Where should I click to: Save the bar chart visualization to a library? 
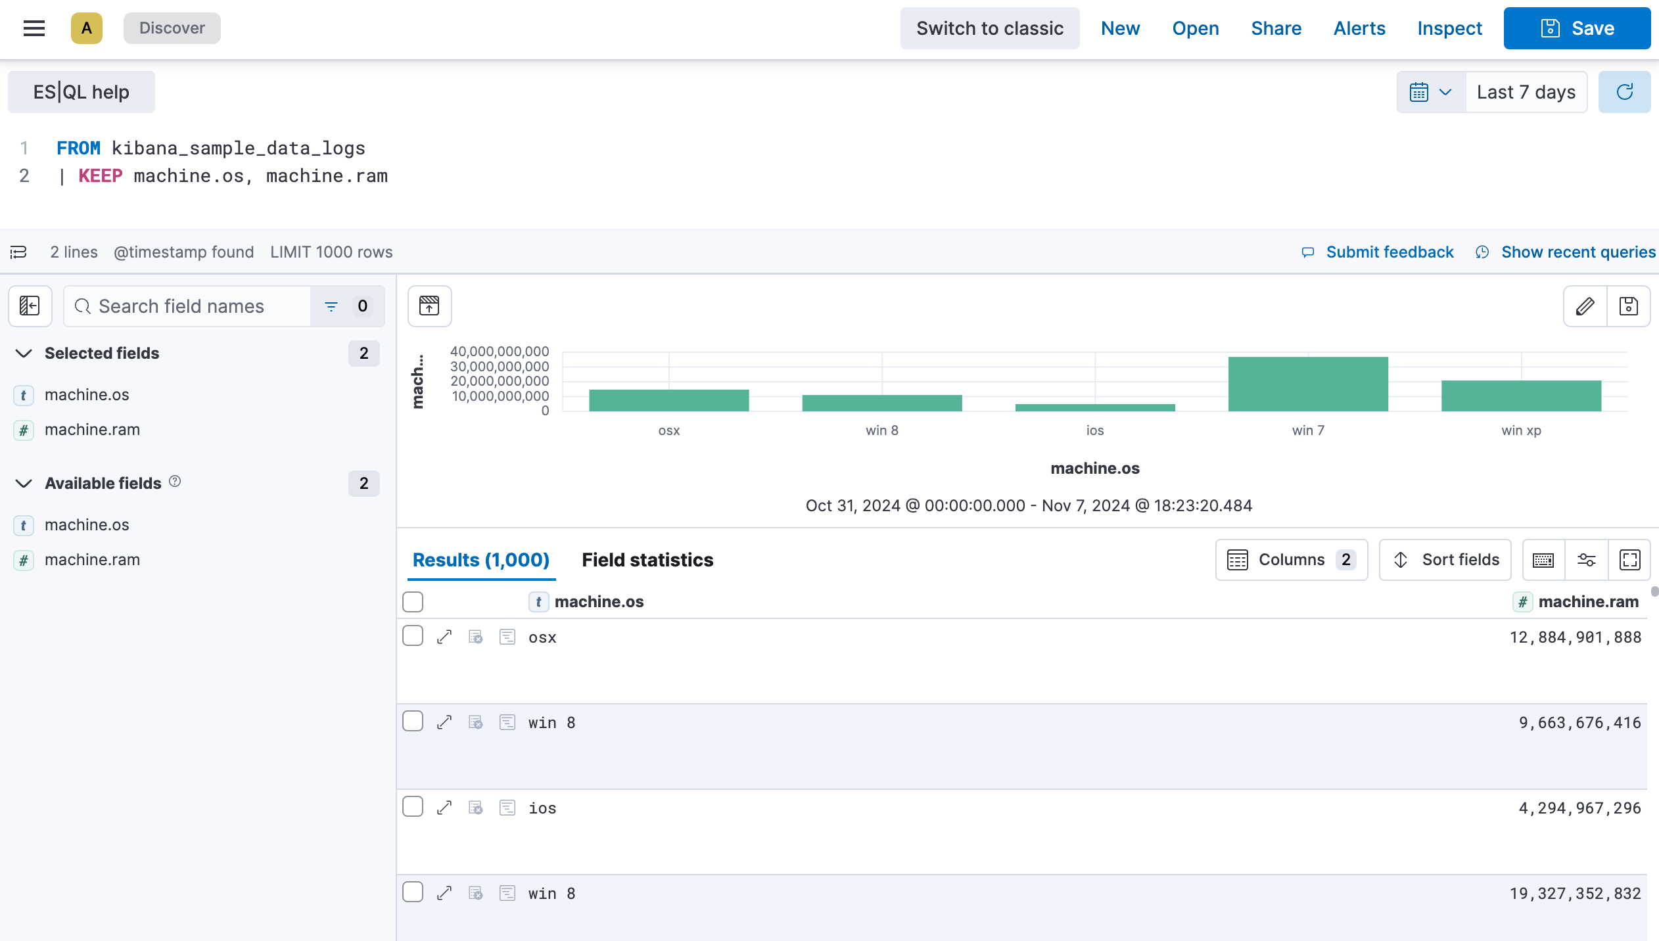pyautogui.click(x=1629, y=306)
